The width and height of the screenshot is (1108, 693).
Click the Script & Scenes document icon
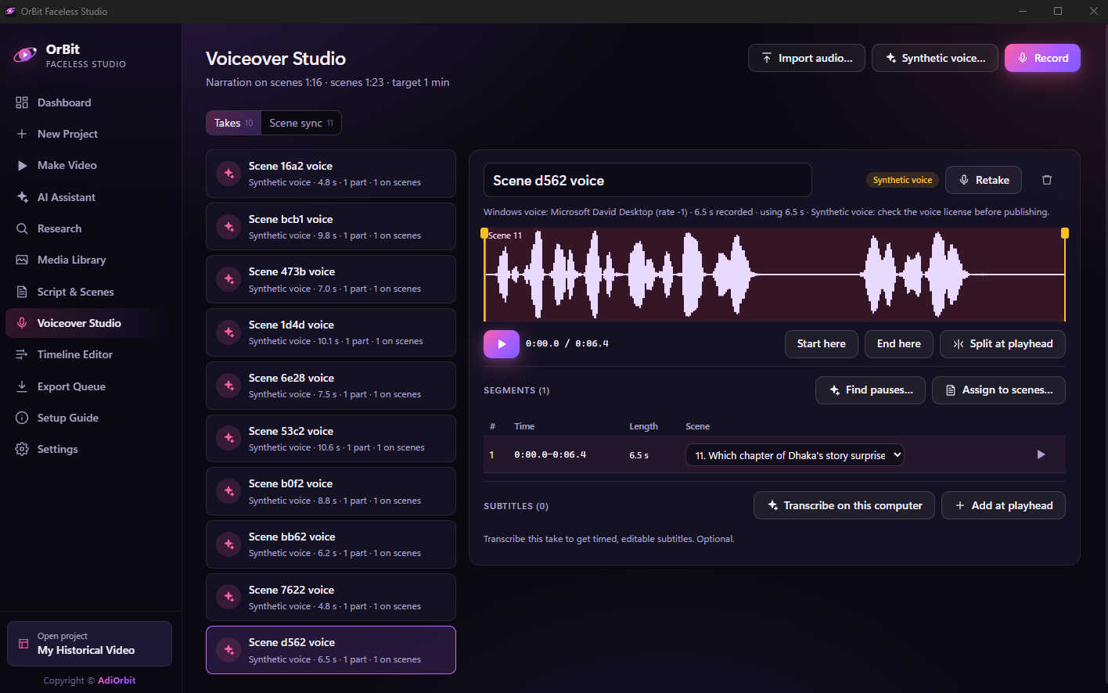[x=22, y=292]
